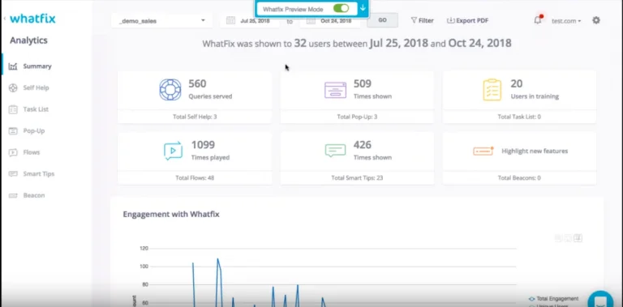The height and width of the screenshot is (307, 623).
Task: Open the settings gear
Action: pos(596,20)
